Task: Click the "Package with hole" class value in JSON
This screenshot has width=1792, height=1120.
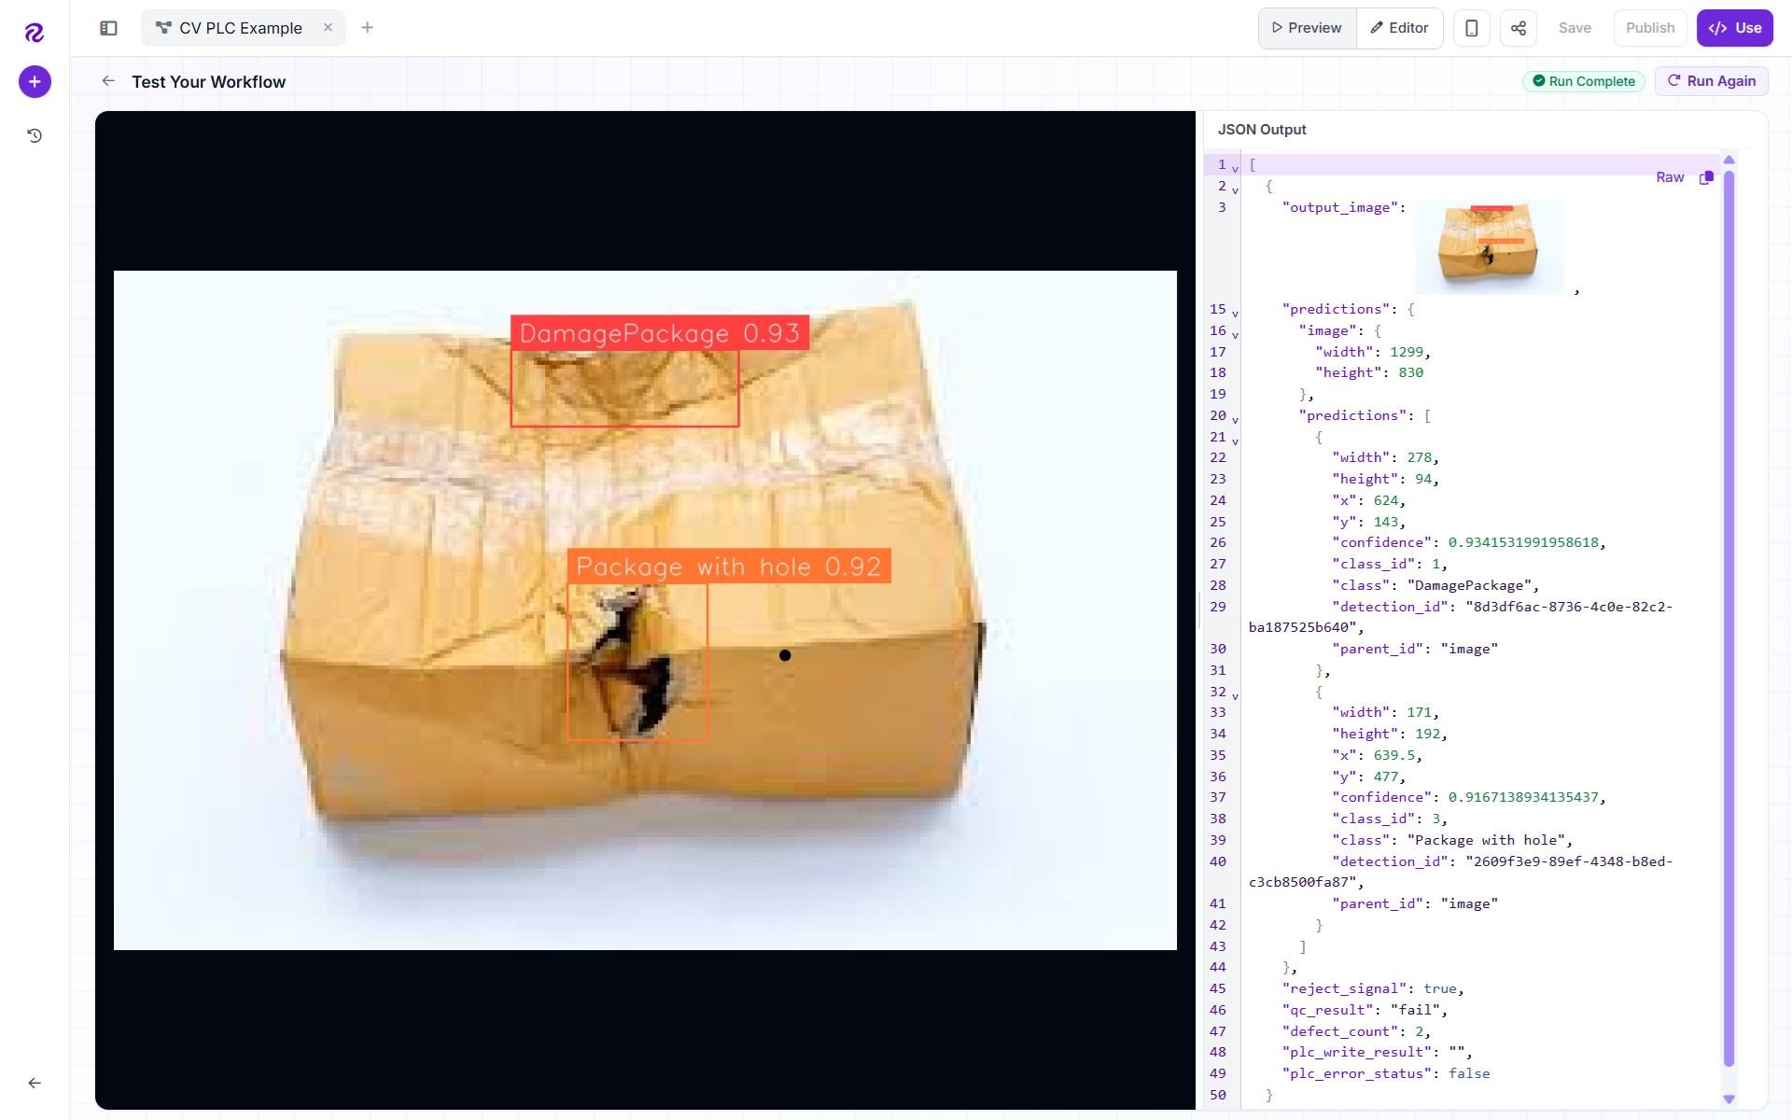Action: click(1486, 840)
